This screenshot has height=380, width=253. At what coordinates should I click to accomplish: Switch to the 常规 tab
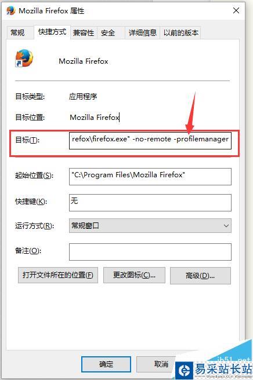17,32
